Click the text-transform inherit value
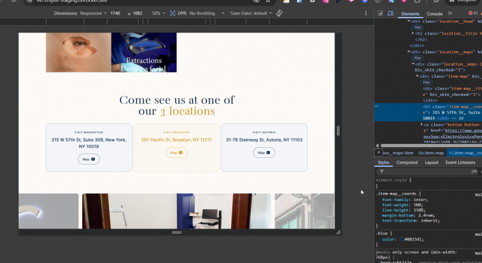 [429, 220]
